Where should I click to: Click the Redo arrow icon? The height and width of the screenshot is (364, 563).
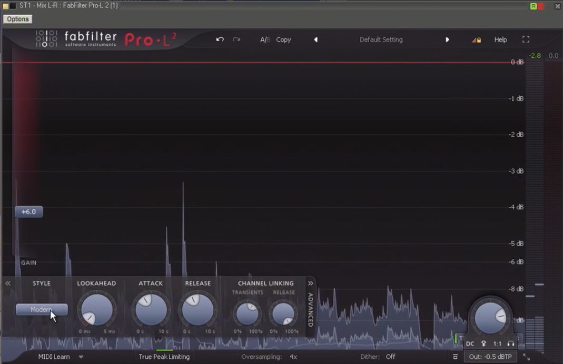point(236,39)
